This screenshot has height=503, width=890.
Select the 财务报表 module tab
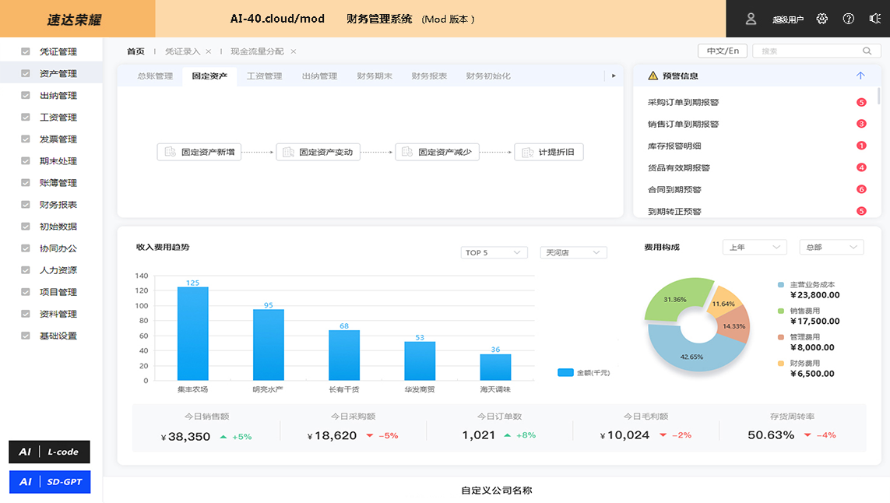coord(429,76)
